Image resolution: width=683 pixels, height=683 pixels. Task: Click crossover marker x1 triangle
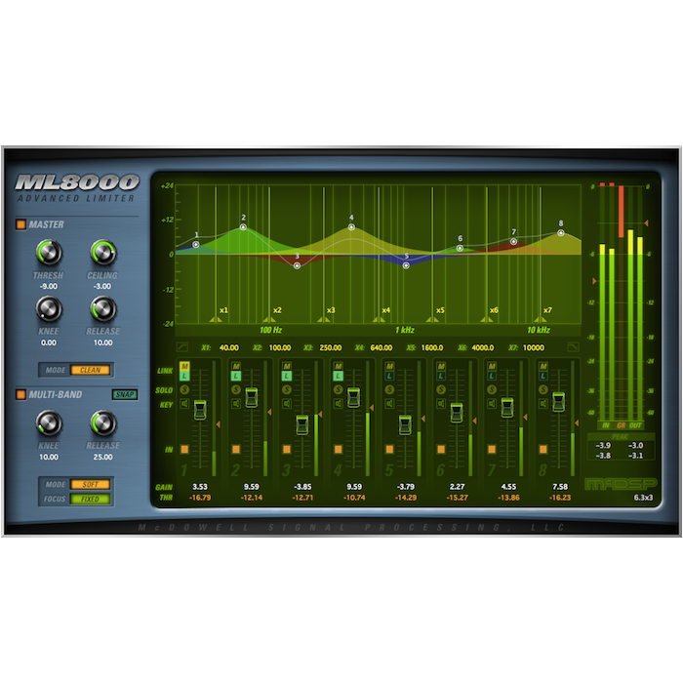216,320
